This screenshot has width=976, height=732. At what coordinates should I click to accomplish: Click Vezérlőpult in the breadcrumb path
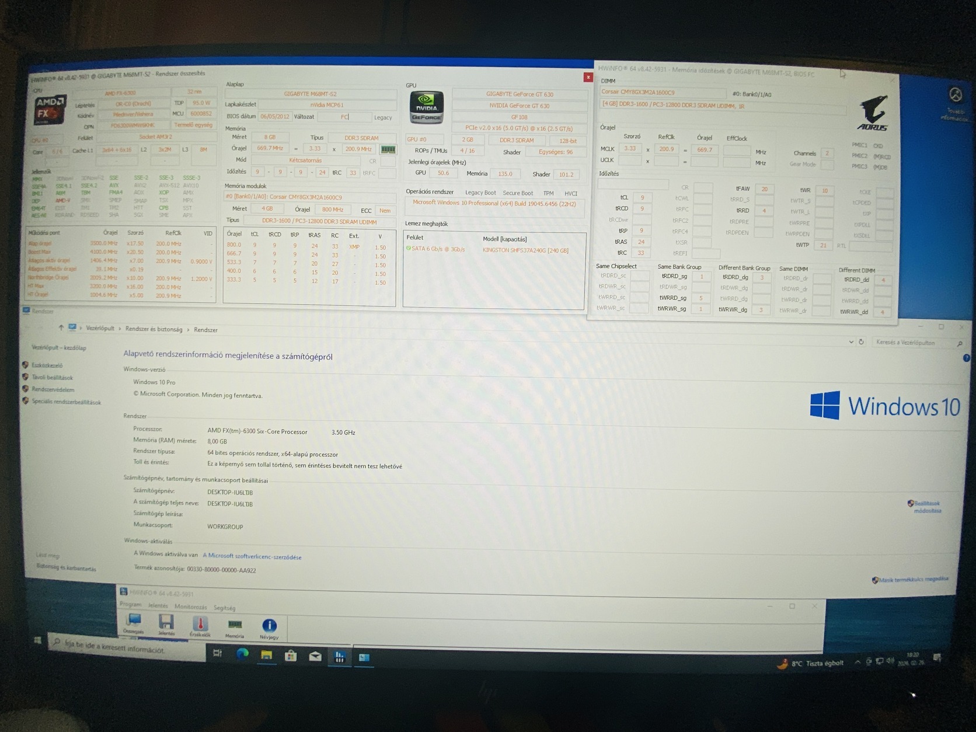[x=100, y=328]
